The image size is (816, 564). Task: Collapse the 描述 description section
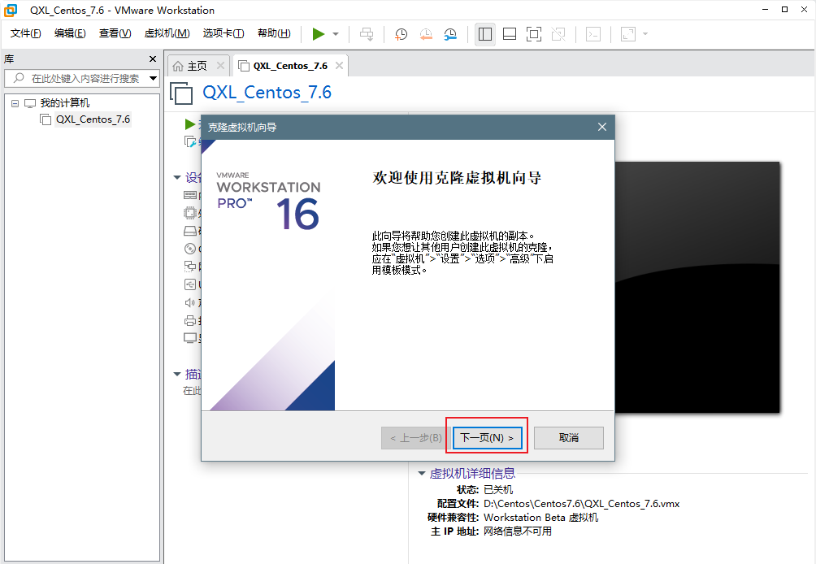coord(177,374)
